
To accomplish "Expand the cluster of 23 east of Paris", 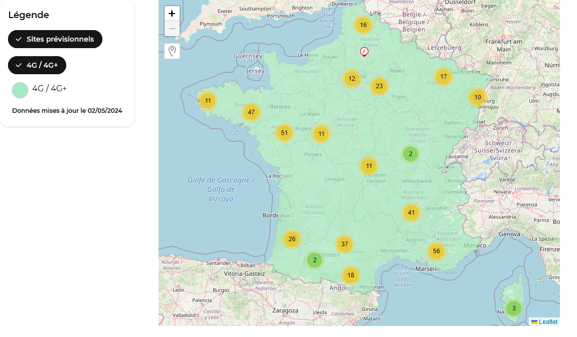I will point(379,86).
